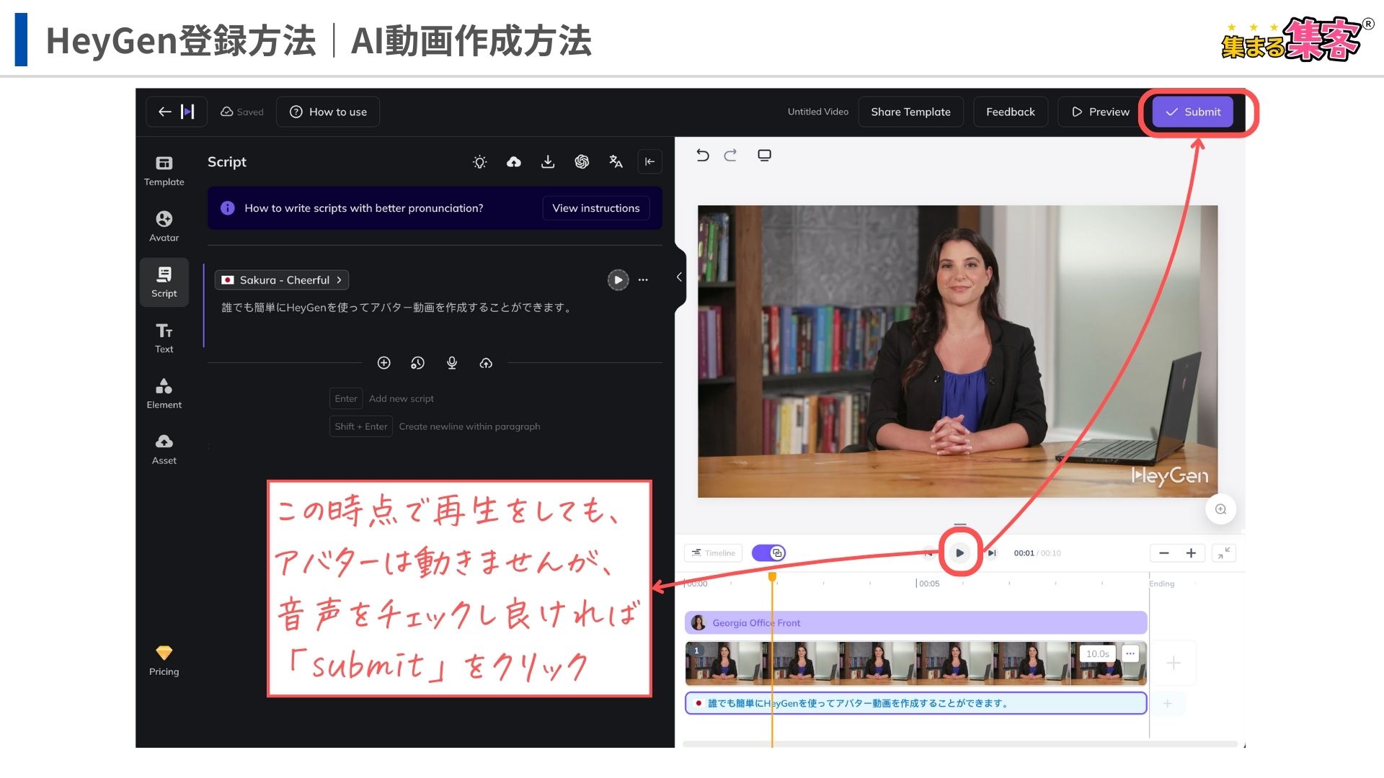This screenshot has height=778, width=1384.
Task: Click the Japanese script text paragraph
Action: 398,308
